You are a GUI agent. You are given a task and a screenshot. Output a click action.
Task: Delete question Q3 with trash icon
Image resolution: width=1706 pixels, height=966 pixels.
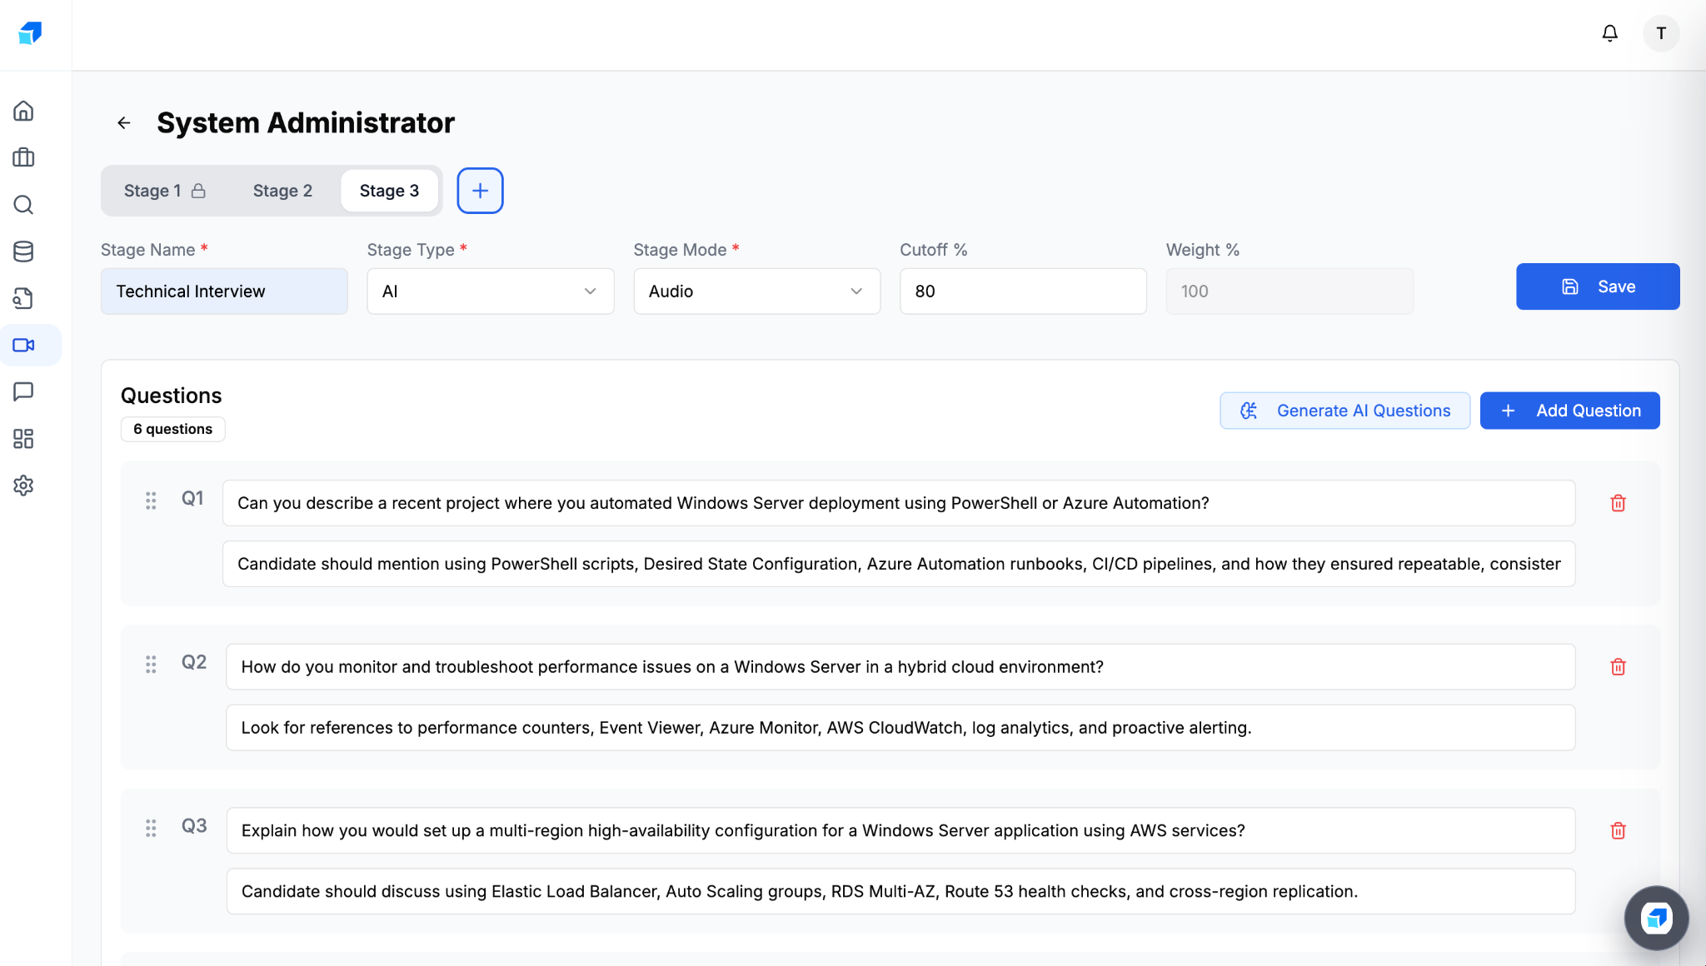tap(1618, 830)
